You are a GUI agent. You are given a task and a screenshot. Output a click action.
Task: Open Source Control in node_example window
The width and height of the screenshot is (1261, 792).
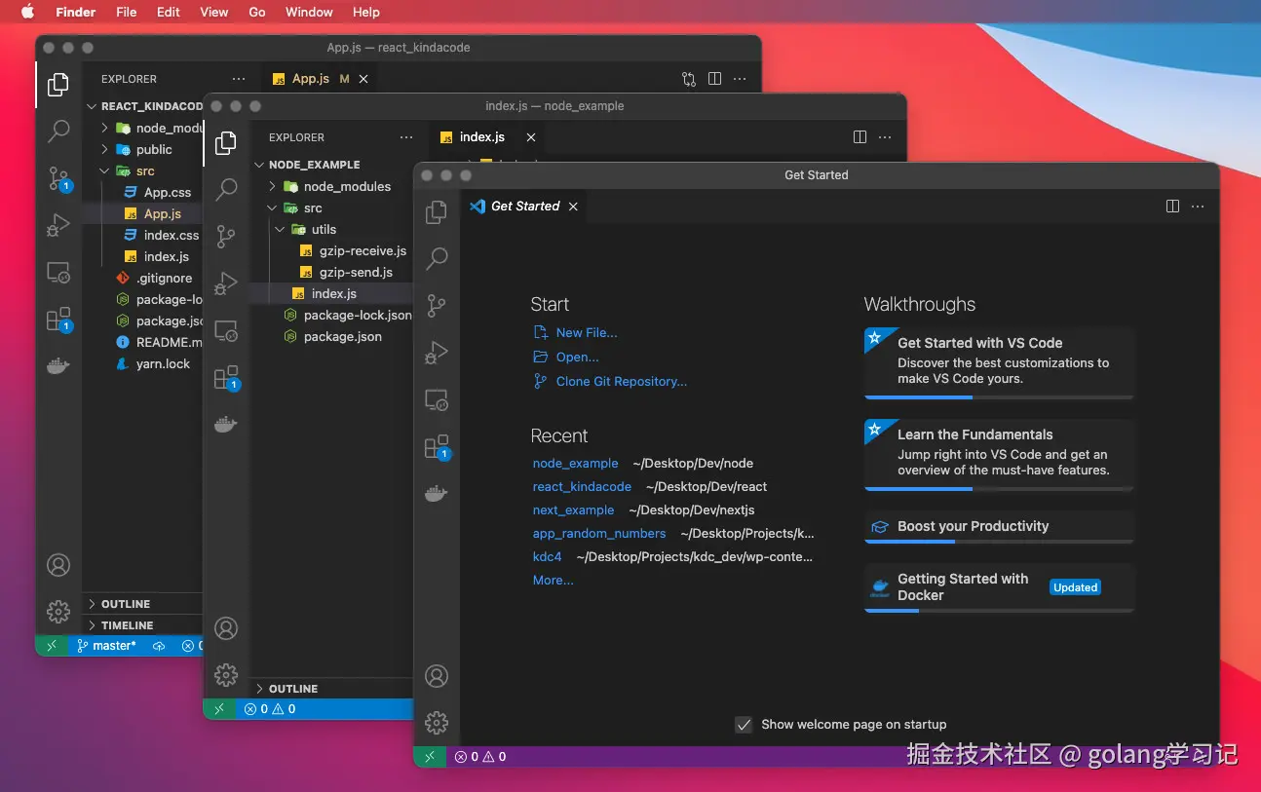(226, 236)
